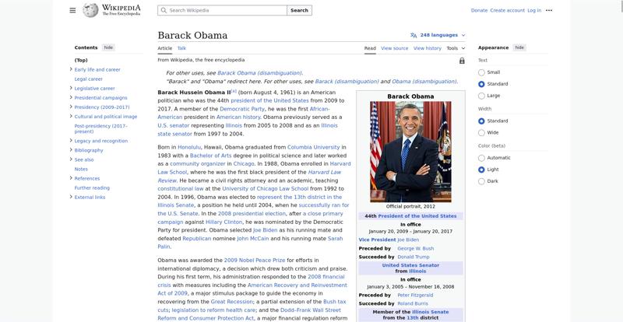Viewport: 623px width, 322px height.
Task: Click the Donate link
Action: 479,11
